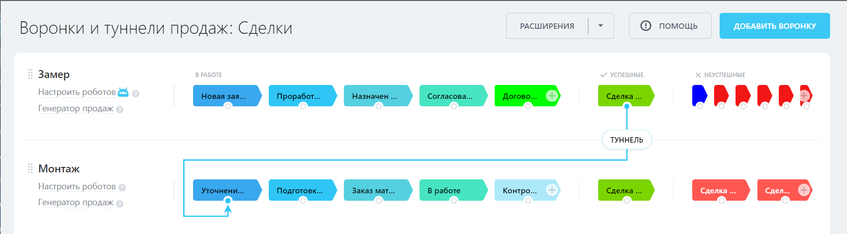This screenshot has height=234, width=847.
Task: Select the blue failed stage in Замер
Action: [699, 94]
